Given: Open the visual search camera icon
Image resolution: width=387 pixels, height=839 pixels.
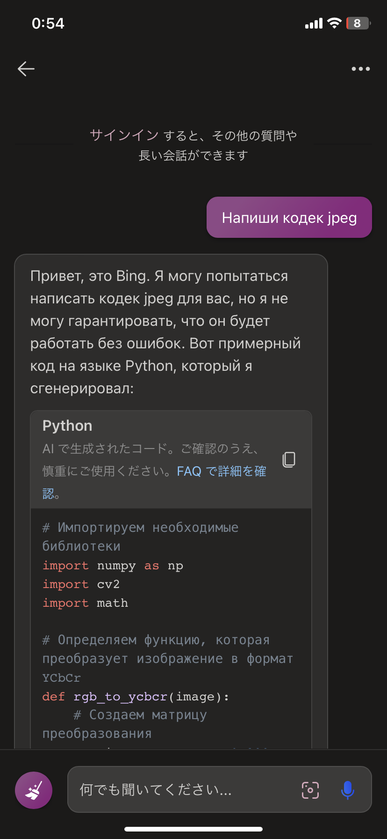Looking at the screenshot, I should (x=310, y=790).
